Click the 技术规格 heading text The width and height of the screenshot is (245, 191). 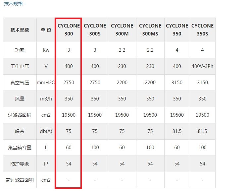click(x=15, y=4)
